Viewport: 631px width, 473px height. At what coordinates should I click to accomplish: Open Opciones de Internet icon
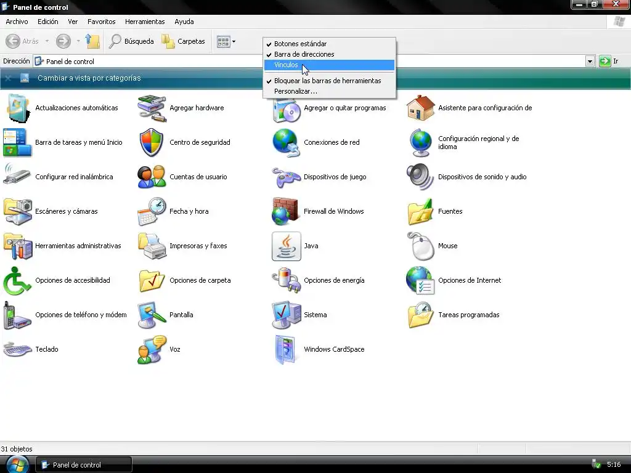[x=420, y=281]
